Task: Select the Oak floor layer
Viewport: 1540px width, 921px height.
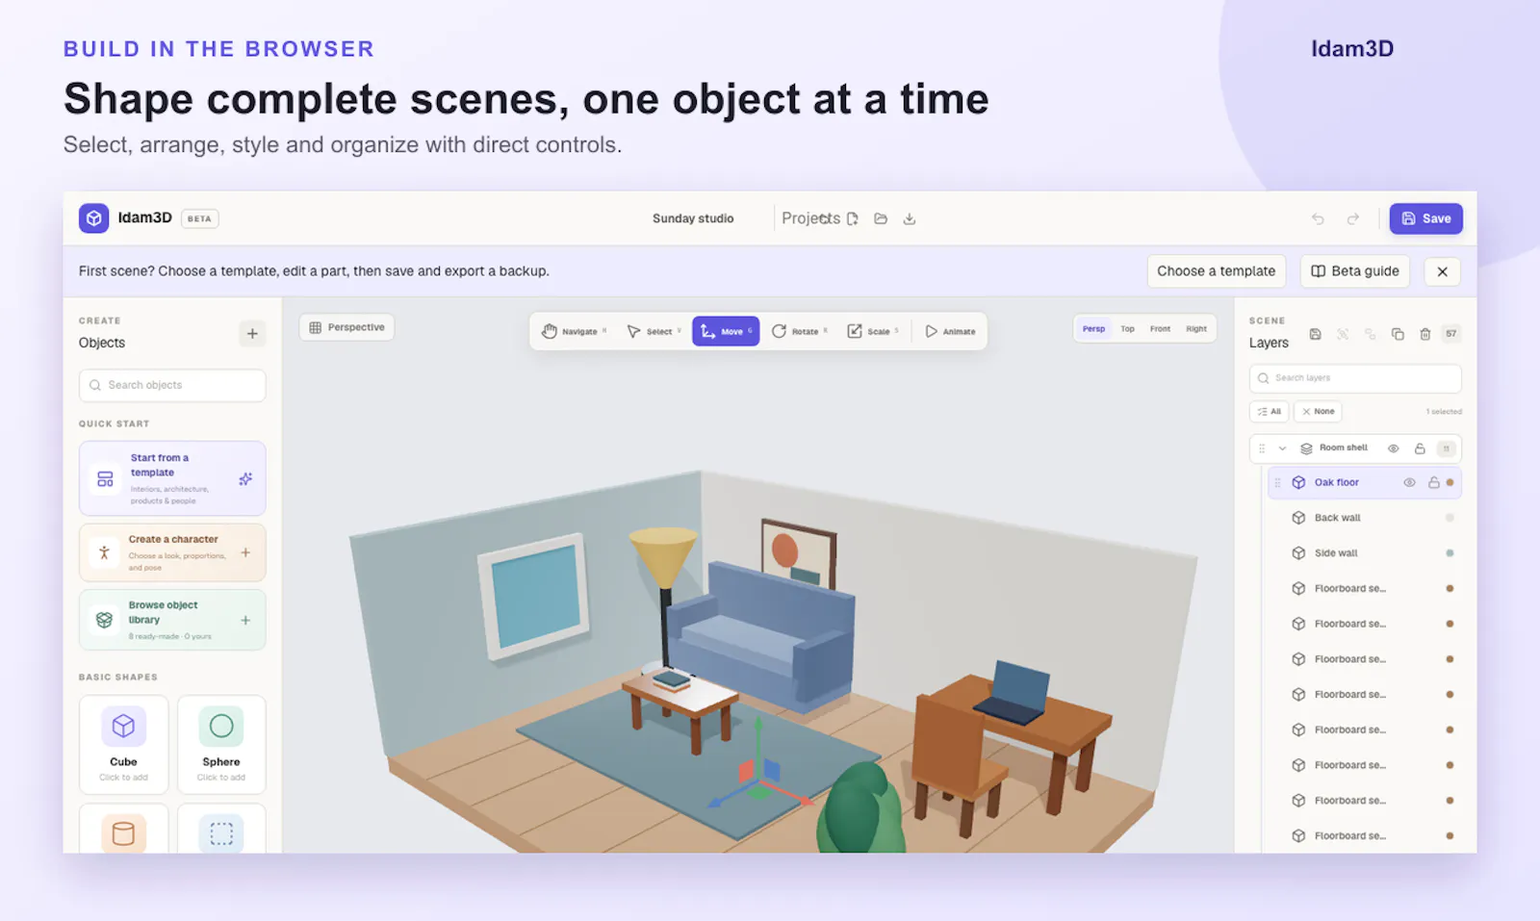Action: (1365, 483)
